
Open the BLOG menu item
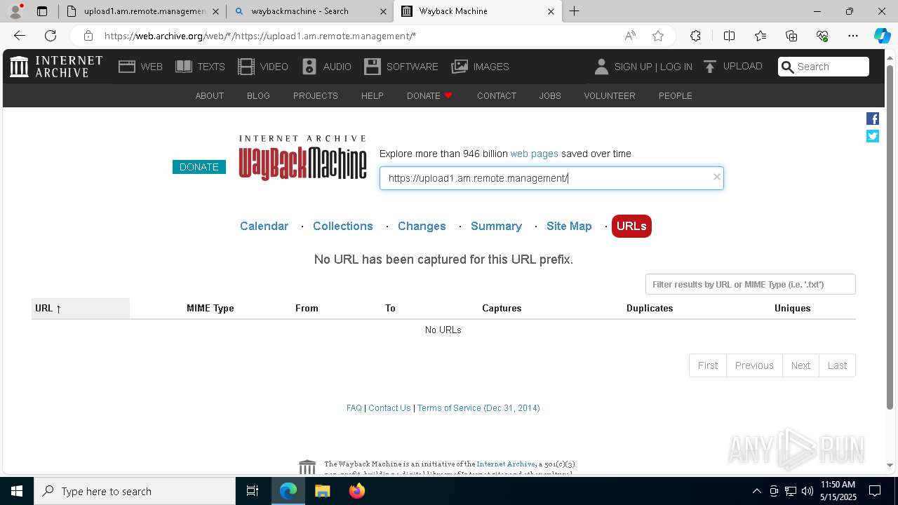(258, 95)
